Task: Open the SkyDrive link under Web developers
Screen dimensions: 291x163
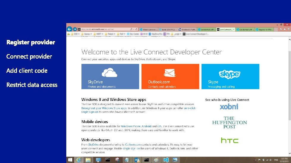Action: (x=93, y=145)
